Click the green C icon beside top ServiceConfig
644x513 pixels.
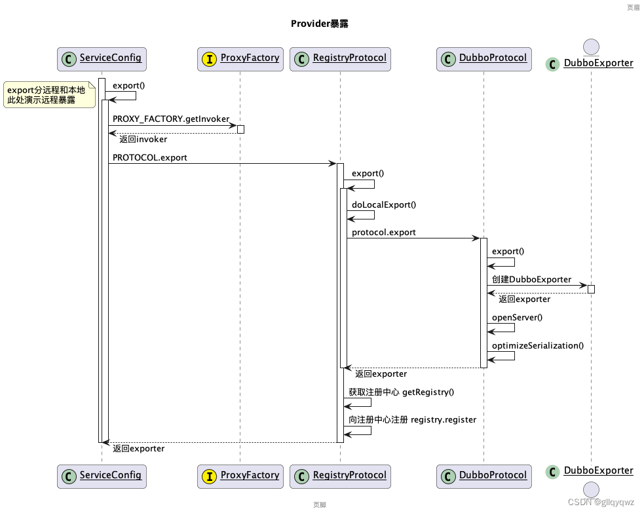click(x=69, y=59)
